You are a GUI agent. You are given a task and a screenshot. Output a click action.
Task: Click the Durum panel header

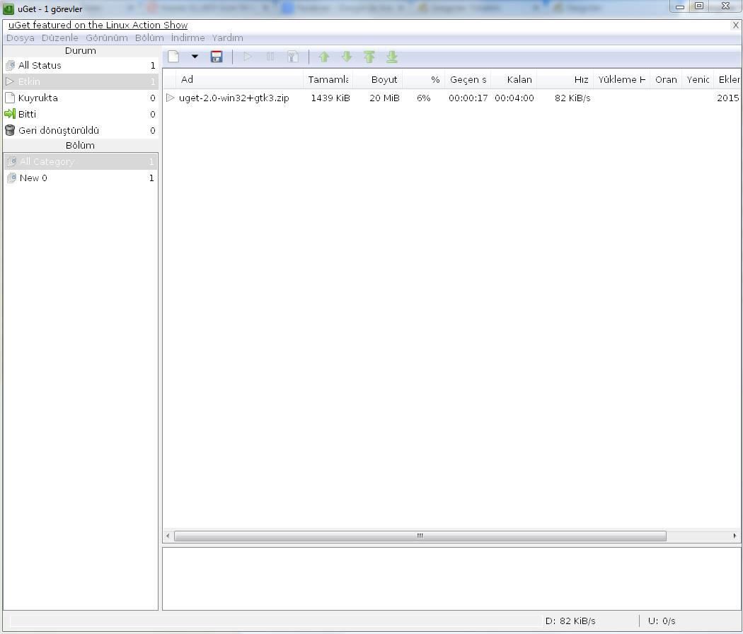tap(81, 51)
